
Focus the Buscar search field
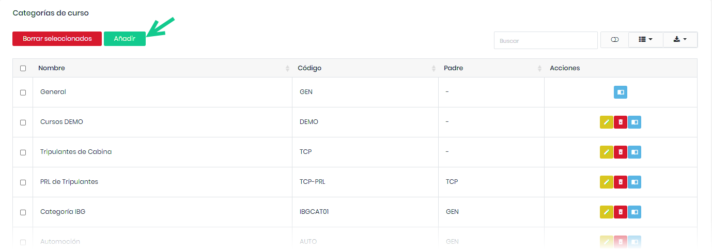546,40
